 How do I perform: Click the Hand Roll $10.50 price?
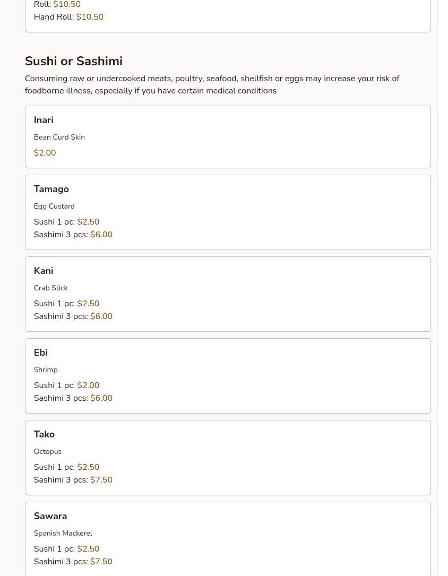[90, 17]
